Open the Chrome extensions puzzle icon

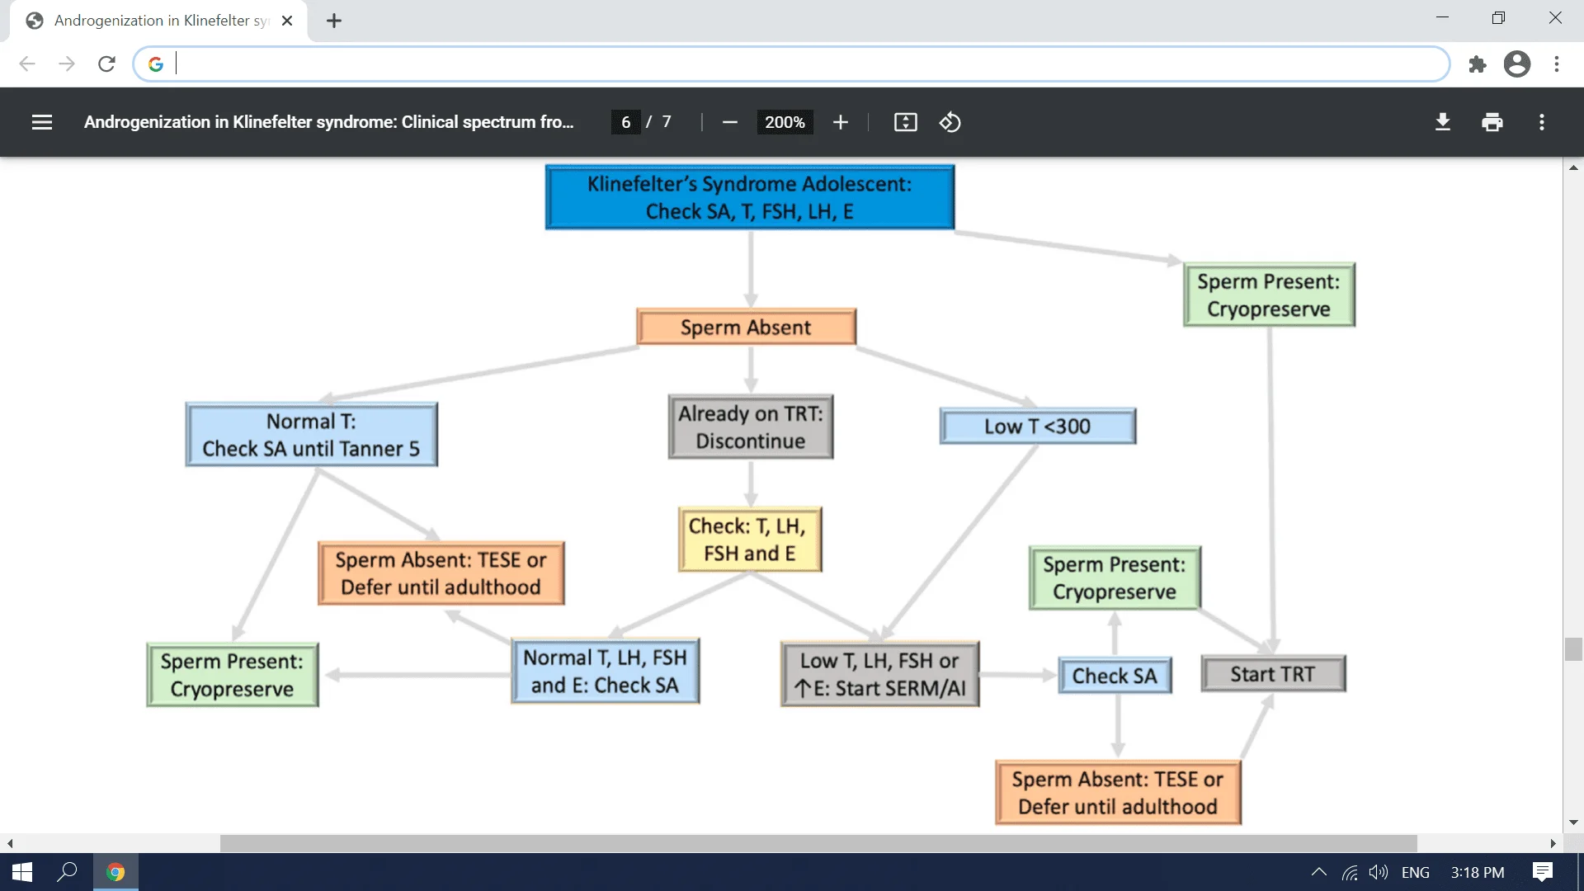click(1477, 64)
